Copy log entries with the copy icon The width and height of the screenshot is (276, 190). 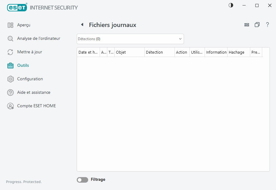pyautogui.click(x=257, y=25)
